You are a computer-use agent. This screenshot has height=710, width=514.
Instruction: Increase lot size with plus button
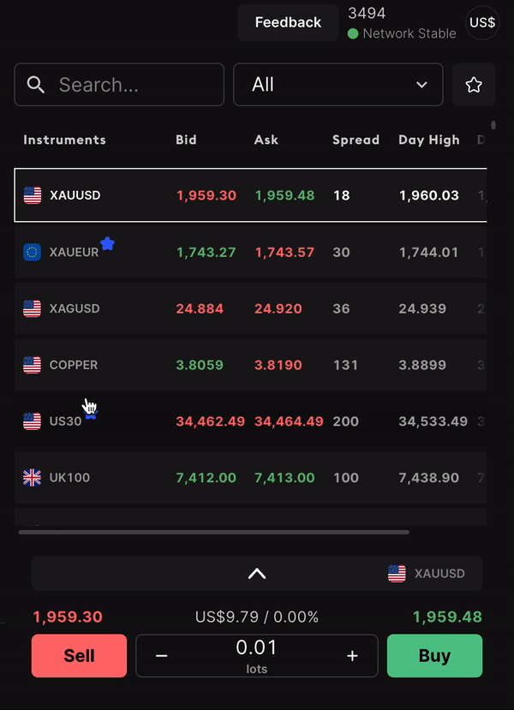[x=352, y=656]
